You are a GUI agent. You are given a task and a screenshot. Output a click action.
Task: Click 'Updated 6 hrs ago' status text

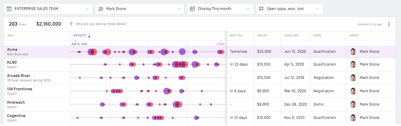(x=370, y=24)
